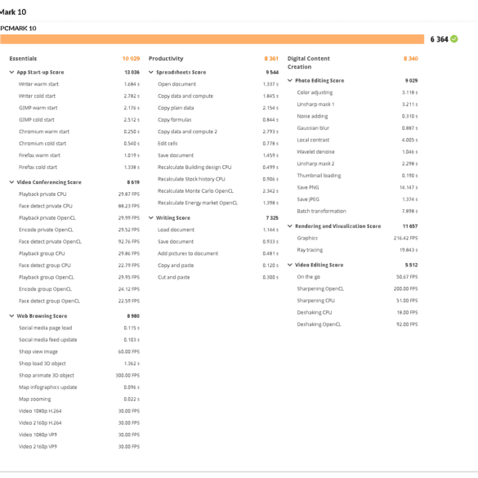This screenshot has width=478, height=478.
Task: Click Shop load 3D object row
Action: coord(79,364)
